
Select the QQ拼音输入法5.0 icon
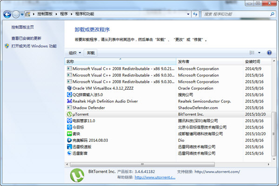pyautogui.click(x=69, y=94)
